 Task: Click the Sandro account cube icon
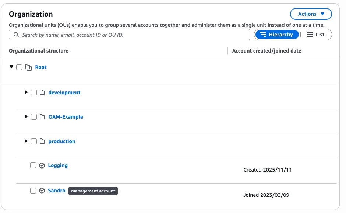42,191
